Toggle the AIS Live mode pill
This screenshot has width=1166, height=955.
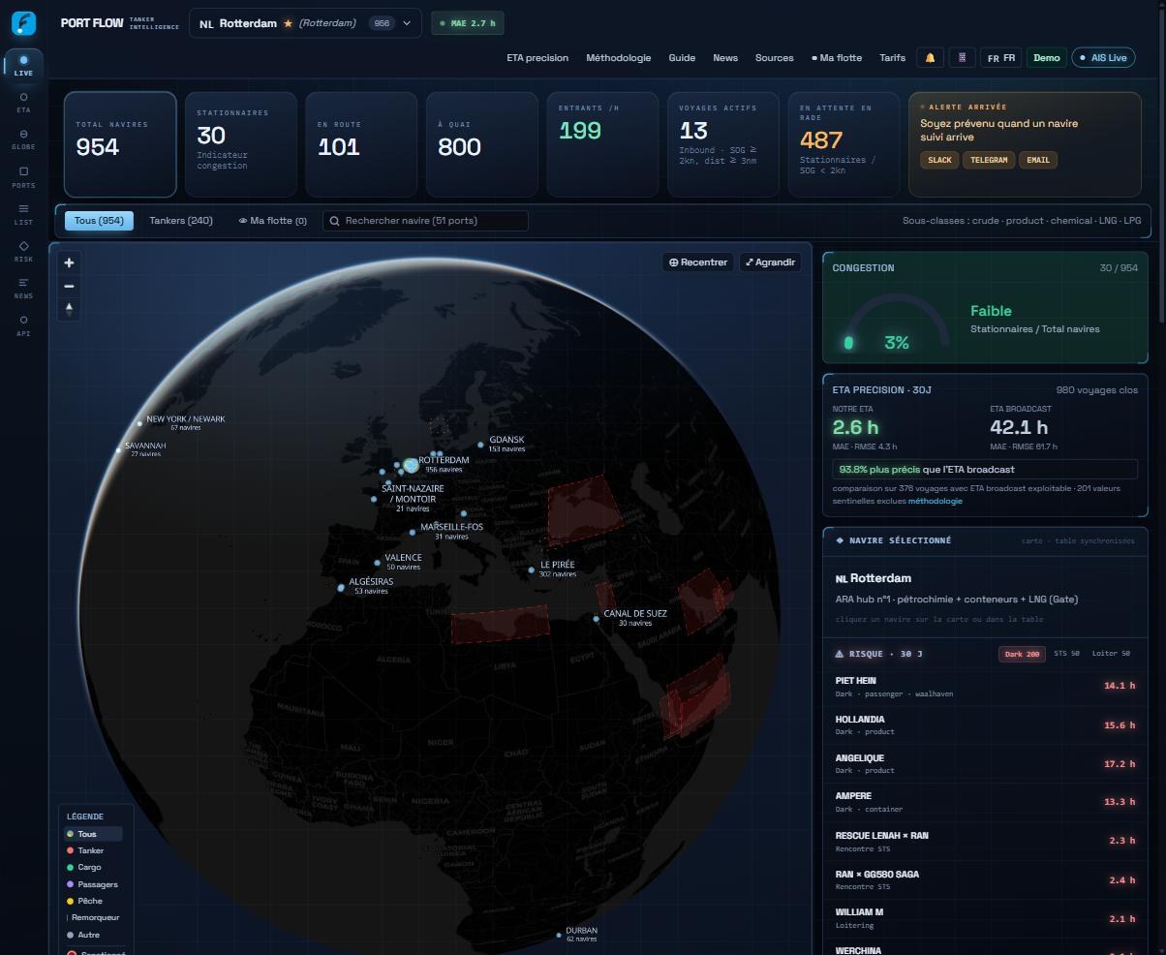pyautogui.click(x=1103, y=58)
